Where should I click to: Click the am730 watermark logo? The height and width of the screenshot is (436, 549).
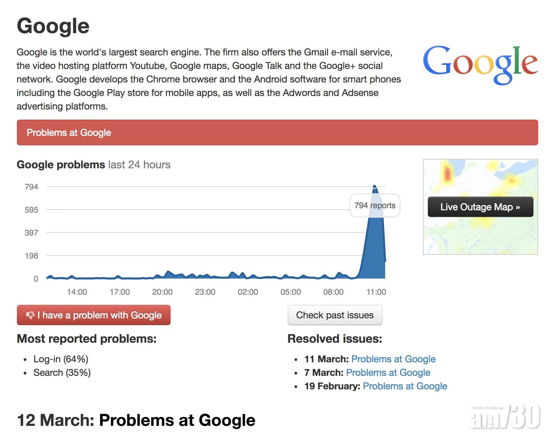click(505, 416)
